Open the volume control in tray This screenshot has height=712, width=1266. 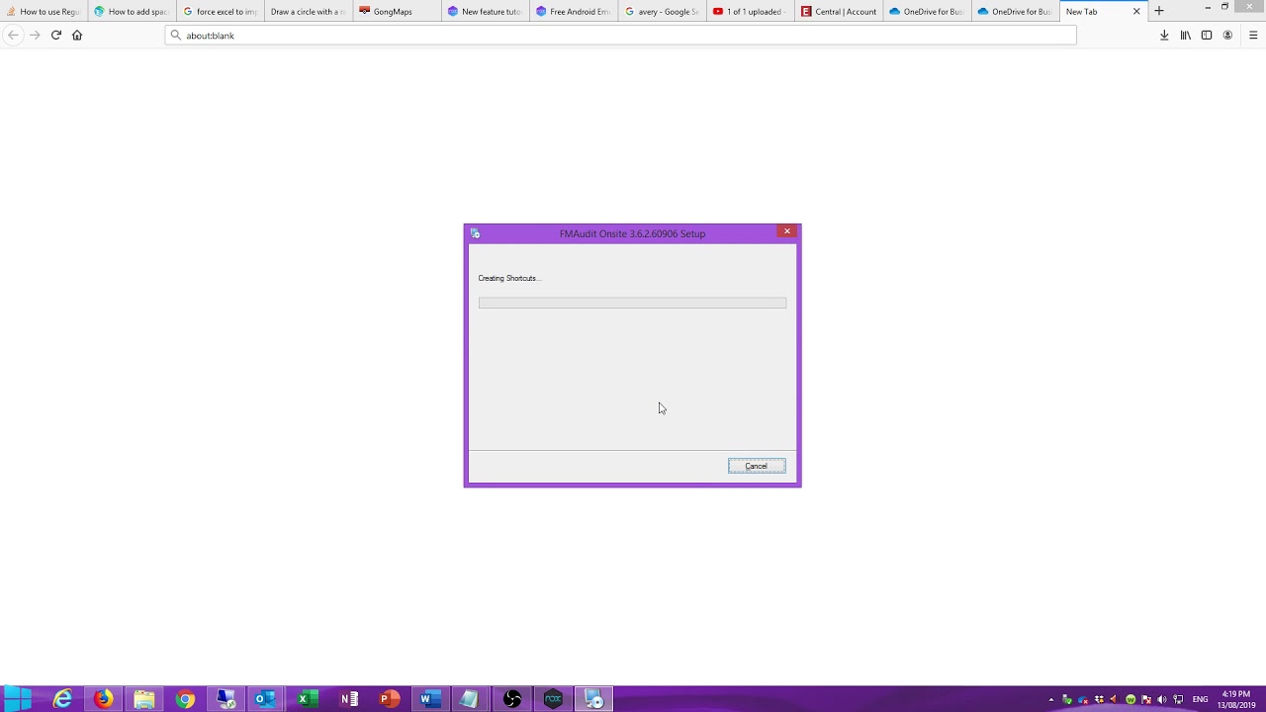click(x=1161, y=700)
